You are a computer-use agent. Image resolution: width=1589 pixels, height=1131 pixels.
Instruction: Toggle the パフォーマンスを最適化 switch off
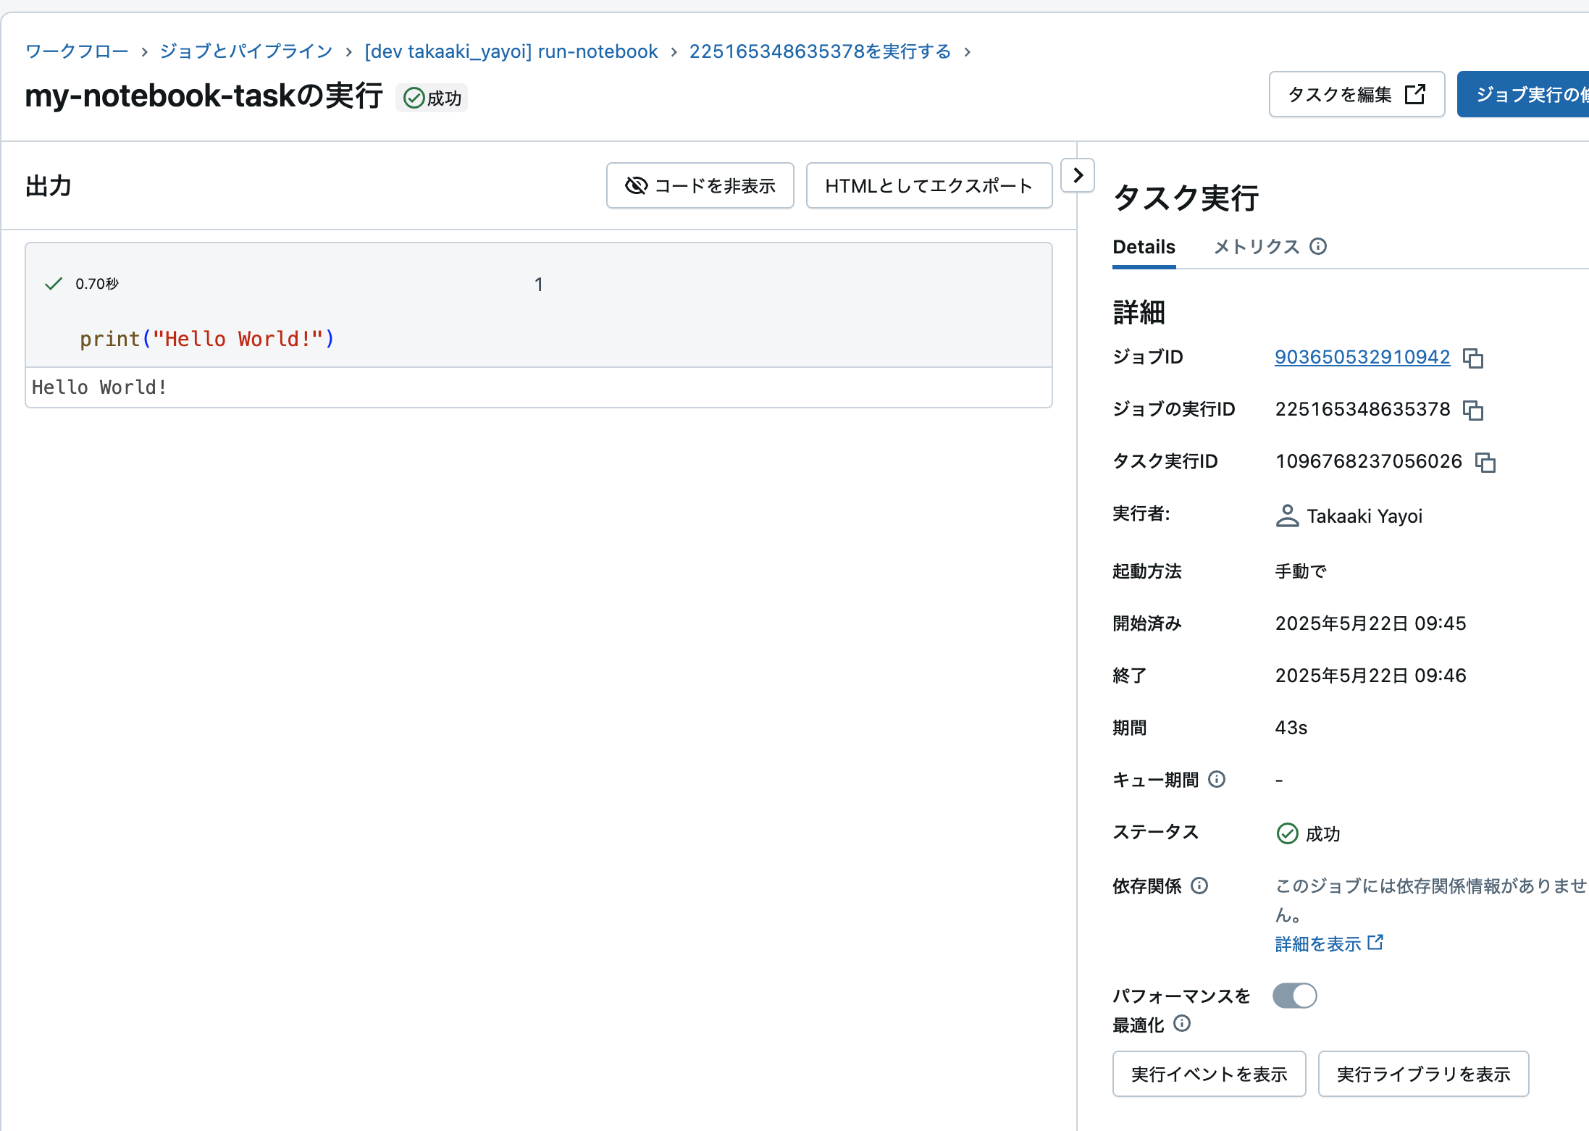[1295, 996]
